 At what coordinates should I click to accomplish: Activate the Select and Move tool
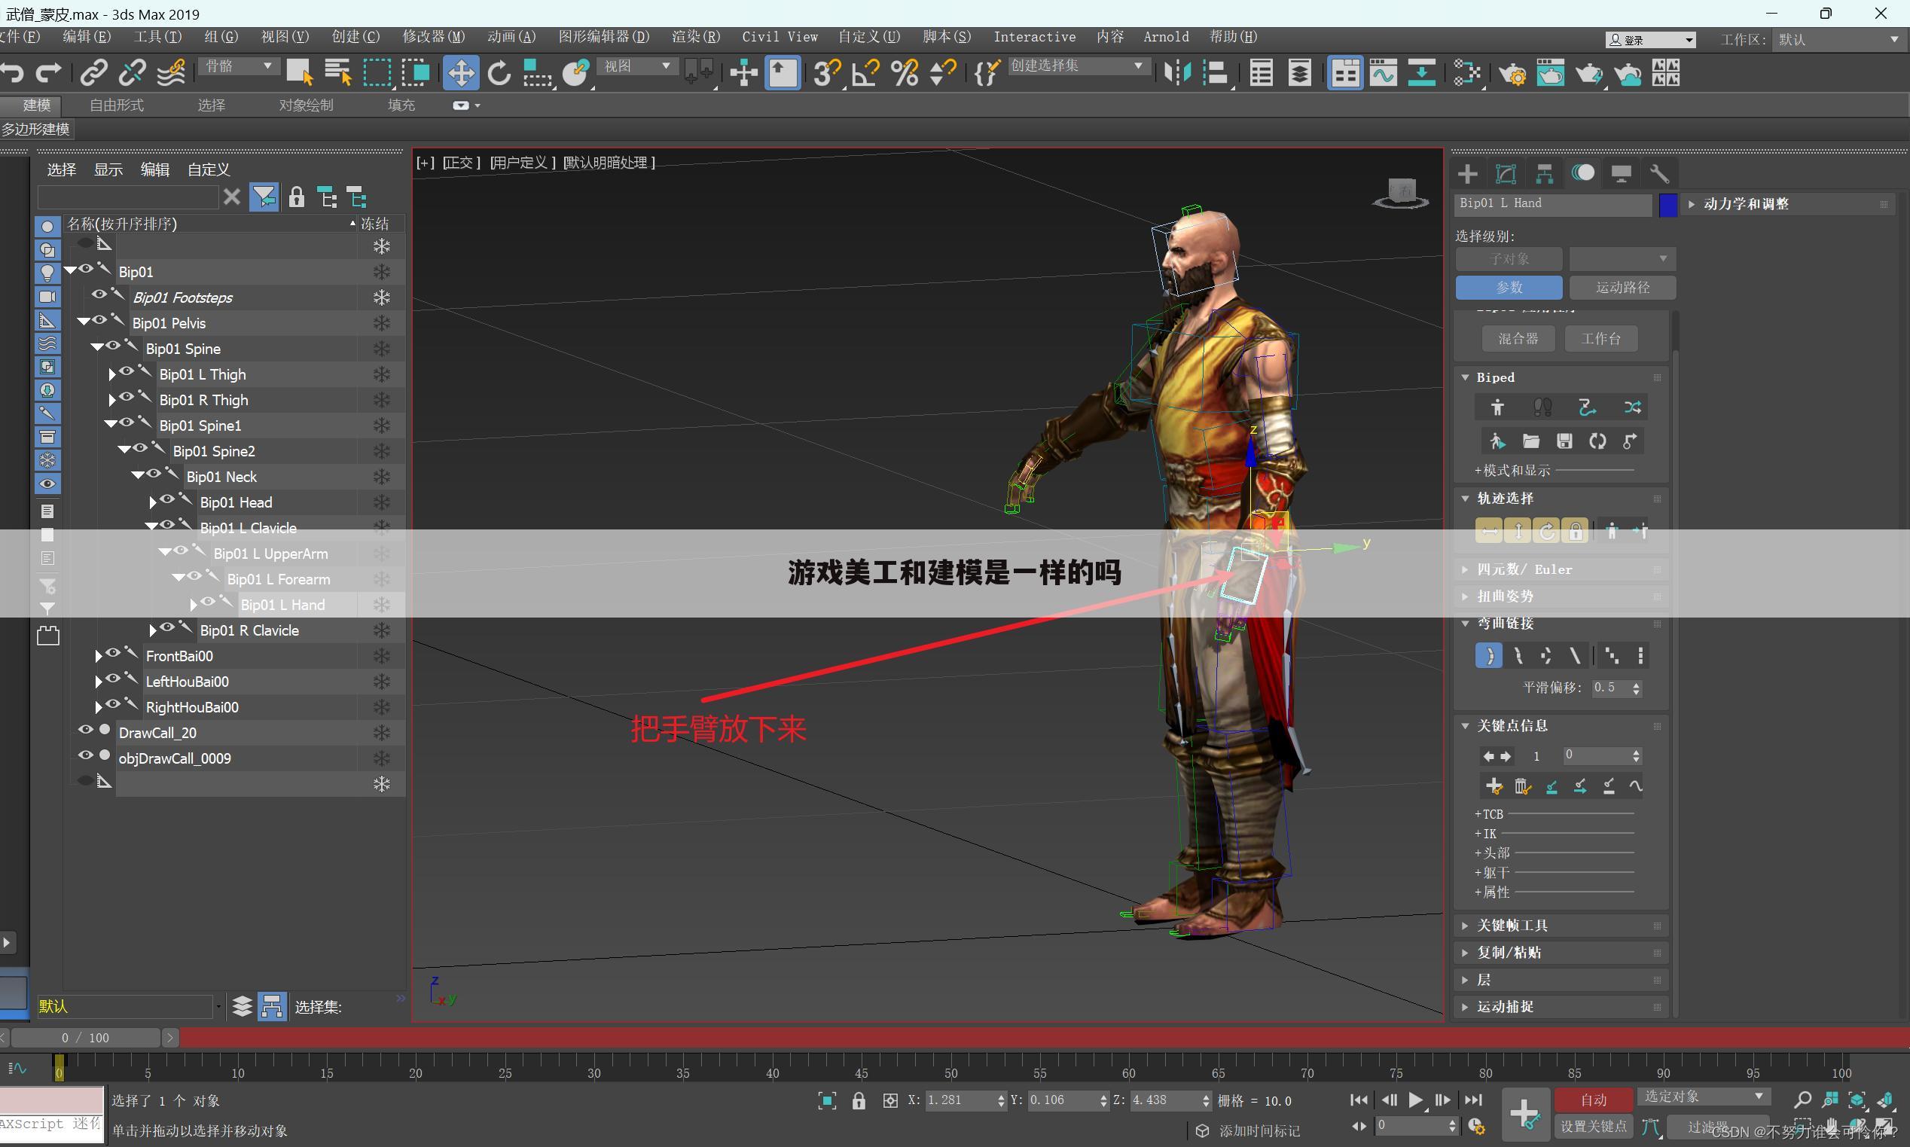461,73
